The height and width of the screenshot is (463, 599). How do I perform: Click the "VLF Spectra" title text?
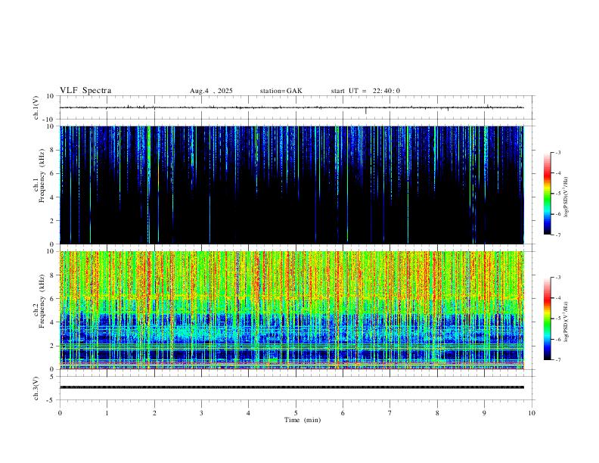tap(85, 91)
